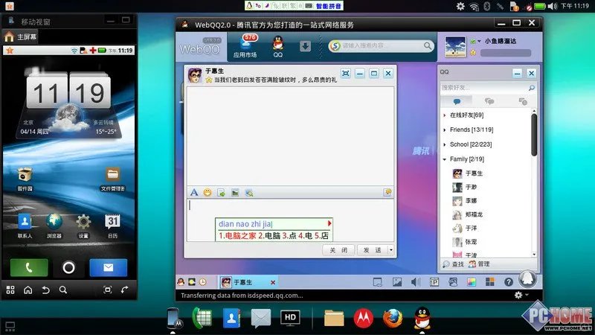This screenshot has height=335, width=595.
Task: Open the font A tool in chat toolbar
Action: pyautogui.click(x=194, y=193)
